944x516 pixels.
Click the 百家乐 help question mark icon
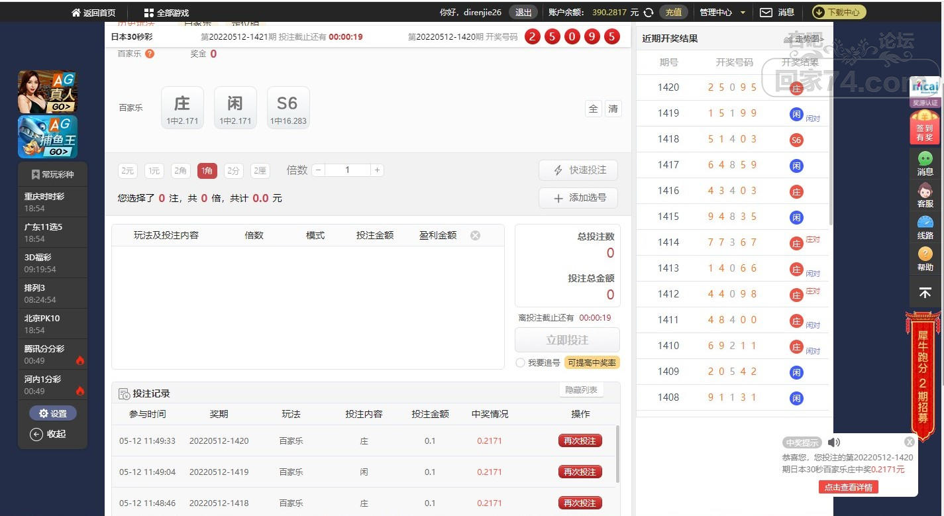click(x=150, y=54)
